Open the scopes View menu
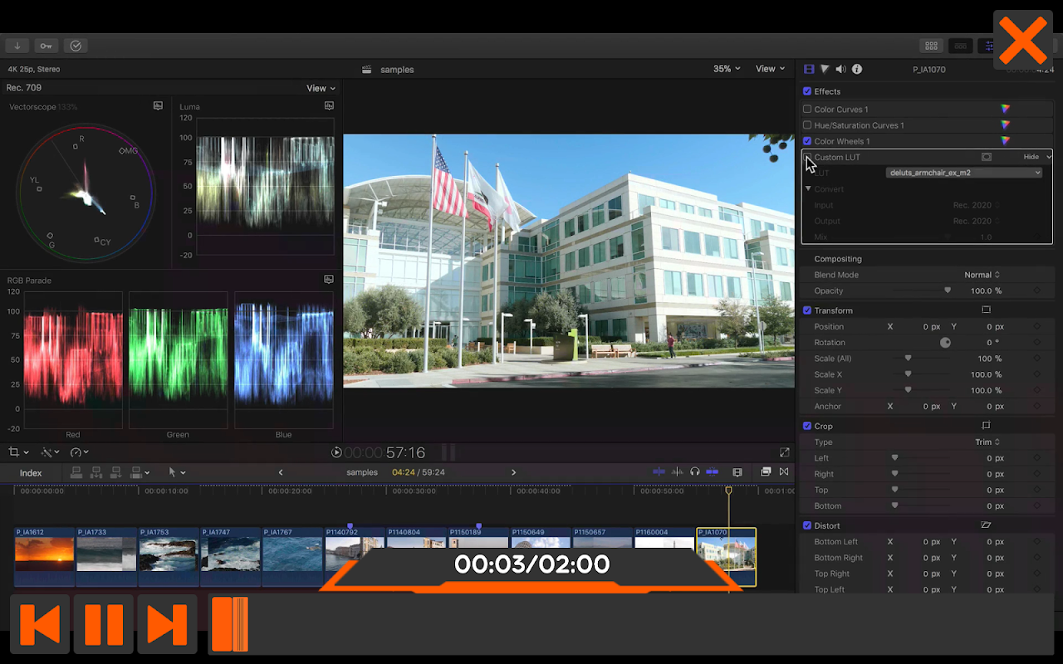The height and width of the screenshot is (664, 1063). (x=321, y=88)
